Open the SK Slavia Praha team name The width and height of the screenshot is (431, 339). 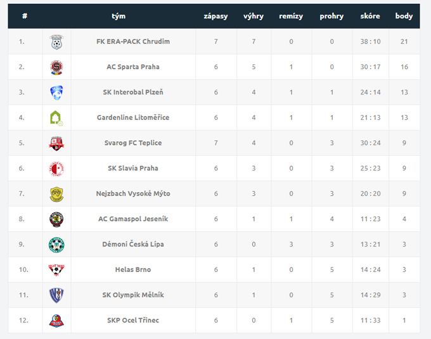tap(133, 168)
